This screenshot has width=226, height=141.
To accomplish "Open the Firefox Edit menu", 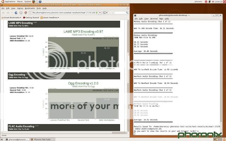I will (8, 8).
